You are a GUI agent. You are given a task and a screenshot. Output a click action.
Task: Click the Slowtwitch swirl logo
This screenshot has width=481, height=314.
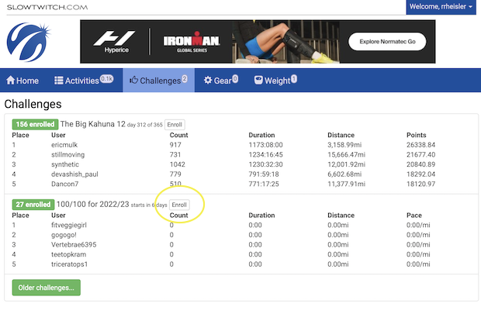pyautogui.click(x=28, y=42)
